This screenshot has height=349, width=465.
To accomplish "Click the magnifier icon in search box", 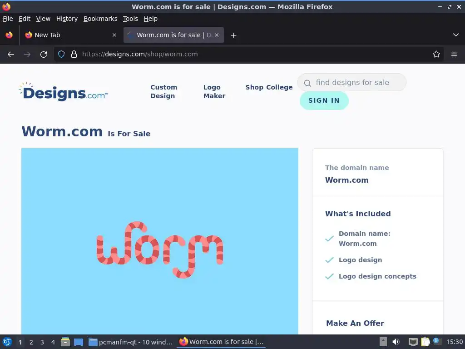I will [x=307, y=83].
